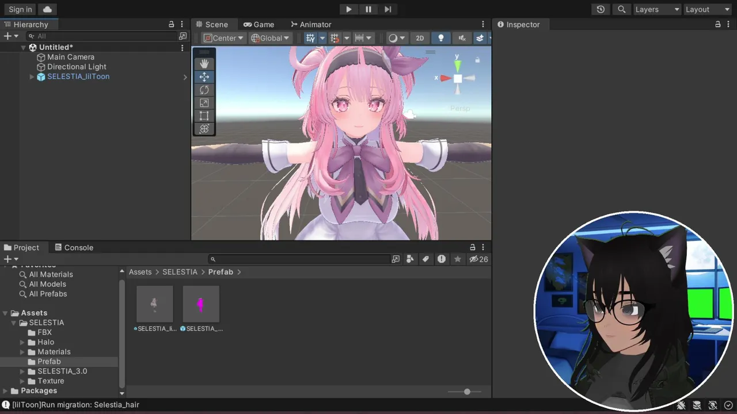The height and width of the screenshot is (414, 737).
Task: Open the Global handle rotation dropdown
Action: 270,38
